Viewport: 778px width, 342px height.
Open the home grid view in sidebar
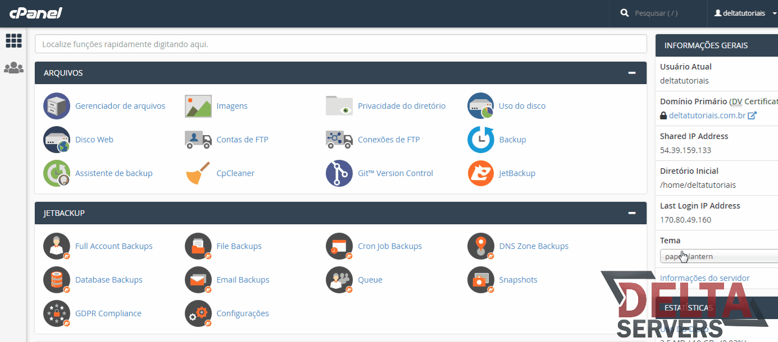(x=13, y=40)
